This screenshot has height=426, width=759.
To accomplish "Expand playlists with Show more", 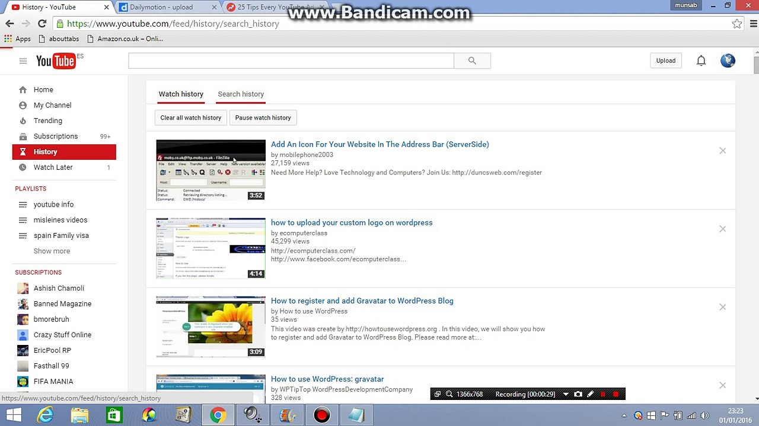I will [x=52, y=251].
